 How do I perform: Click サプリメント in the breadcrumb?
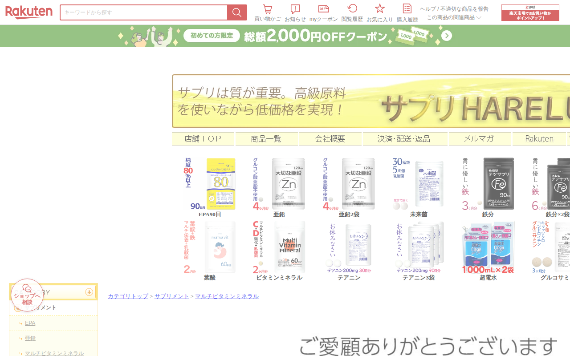coord(172,296)
